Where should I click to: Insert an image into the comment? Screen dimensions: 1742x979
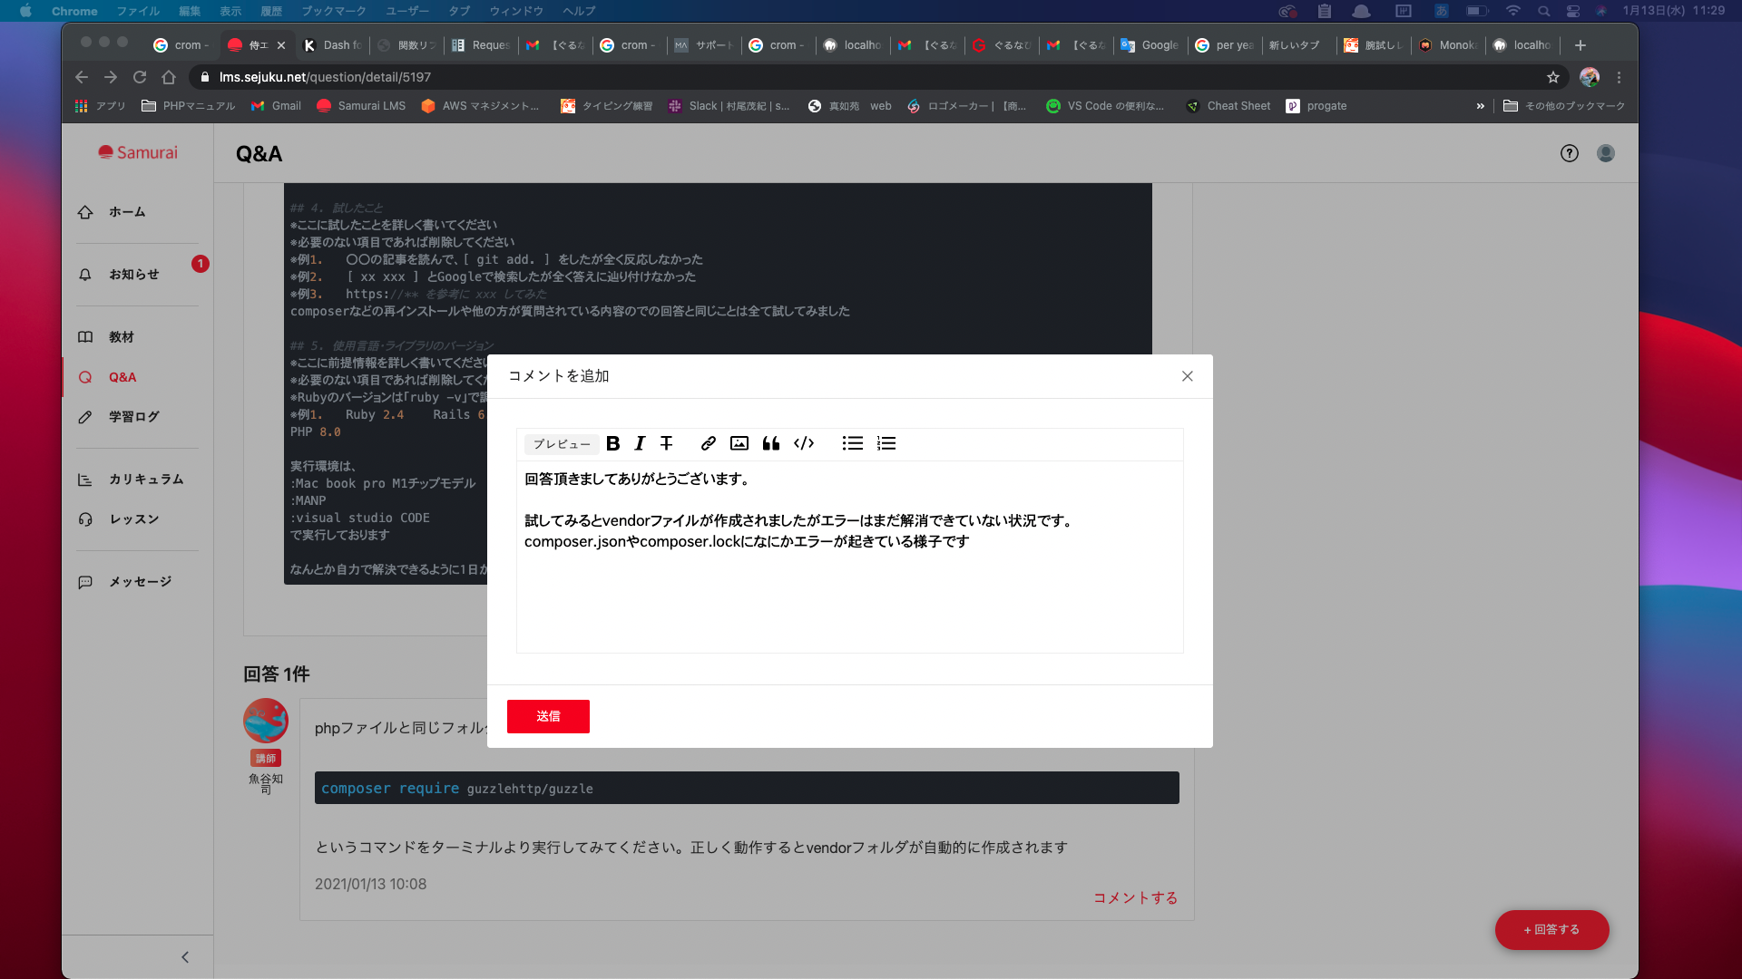tap(739, 443)
